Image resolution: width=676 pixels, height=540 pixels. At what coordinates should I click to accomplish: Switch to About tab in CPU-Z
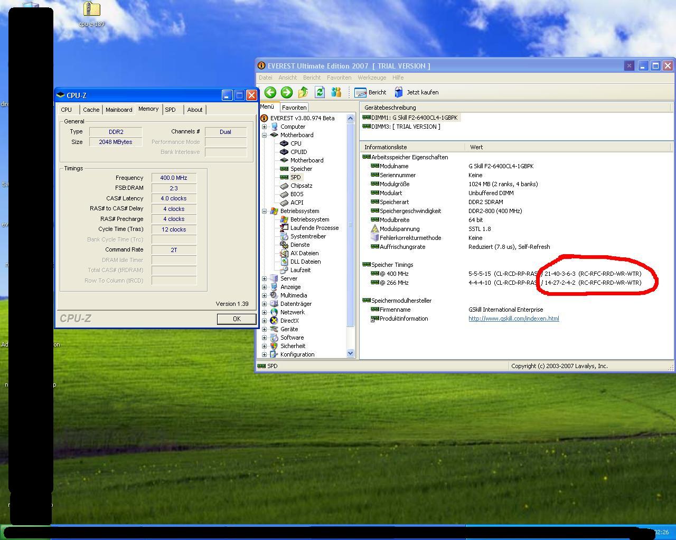tap(195, 110)
